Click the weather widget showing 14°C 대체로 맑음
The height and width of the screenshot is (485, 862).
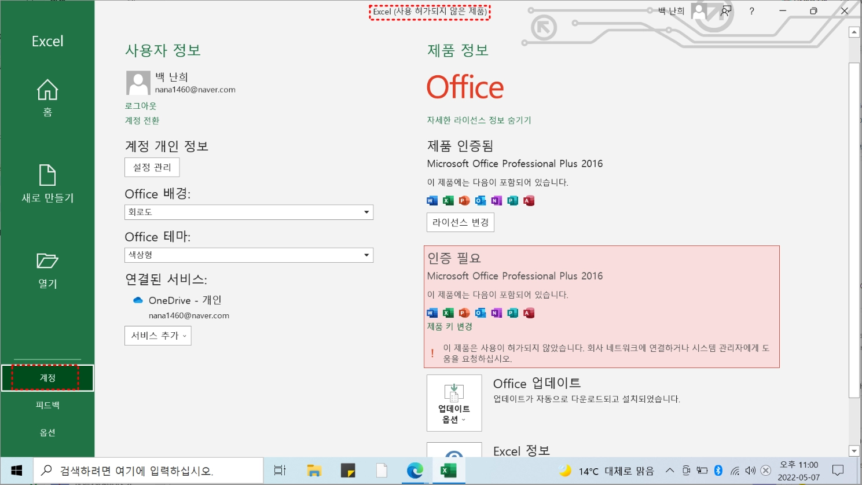[x=606, y=471]
